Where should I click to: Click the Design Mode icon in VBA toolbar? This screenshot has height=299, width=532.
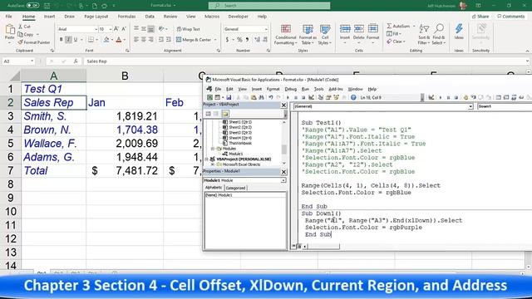(x=311, y=97)
